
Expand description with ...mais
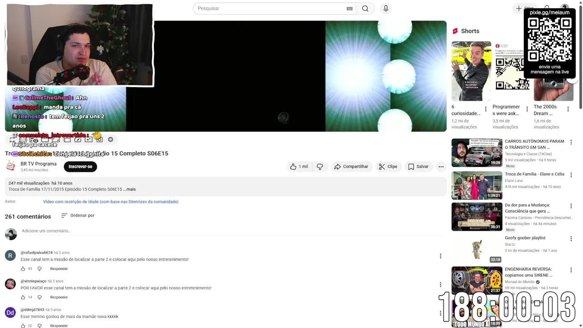[129, 190]
